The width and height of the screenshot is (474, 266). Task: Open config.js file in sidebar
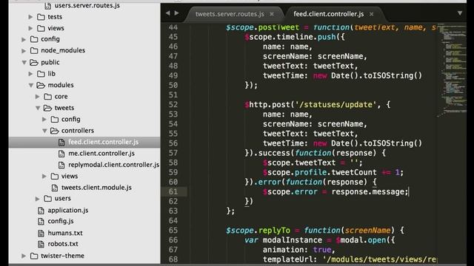click(x=61, y=222)
